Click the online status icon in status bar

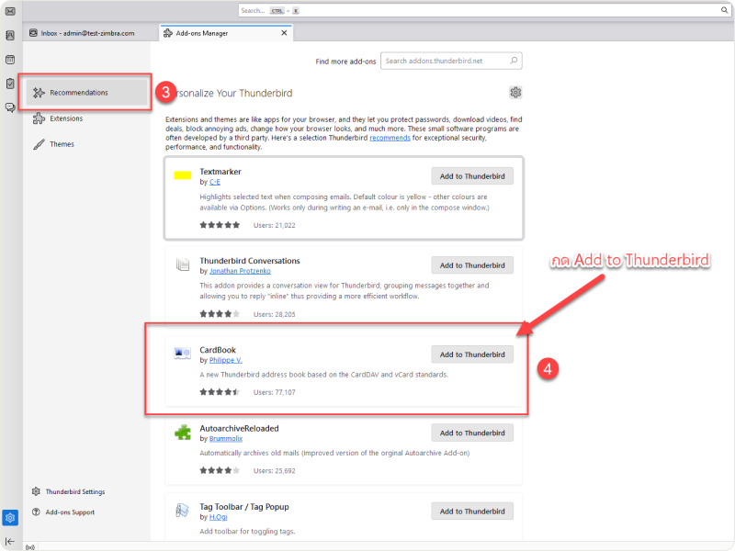click(x=30, y=547)
